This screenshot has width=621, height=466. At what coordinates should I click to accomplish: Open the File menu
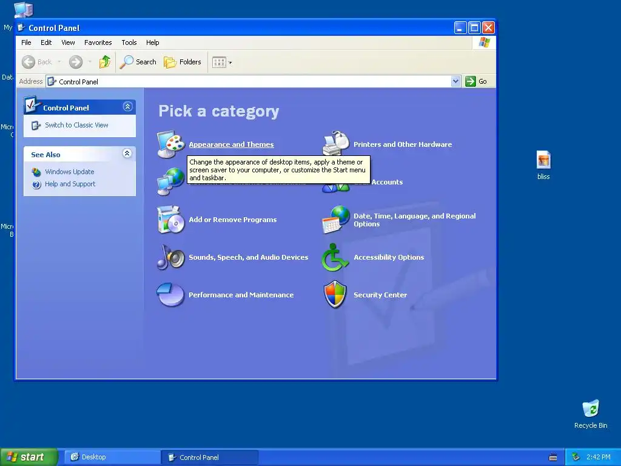click(26, 42)
